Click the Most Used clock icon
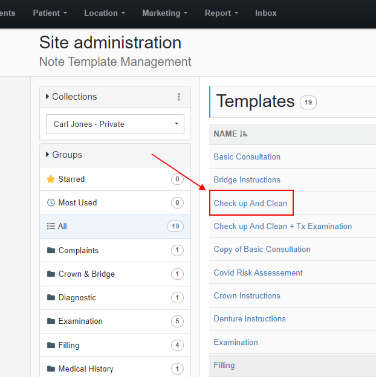 pos(51,202)
